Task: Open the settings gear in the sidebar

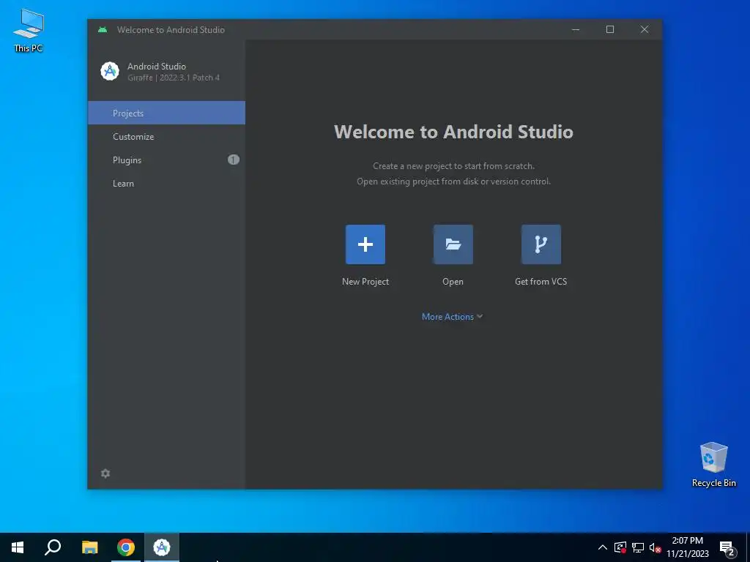Action: (105, 473)
